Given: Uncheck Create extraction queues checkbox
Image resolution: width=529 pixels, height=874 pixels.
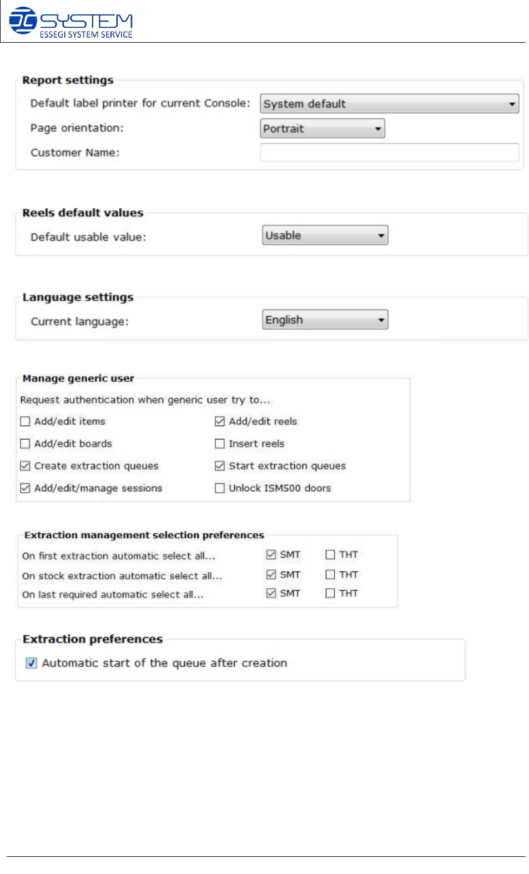Looking at the screenshot, I should (25, 466).
